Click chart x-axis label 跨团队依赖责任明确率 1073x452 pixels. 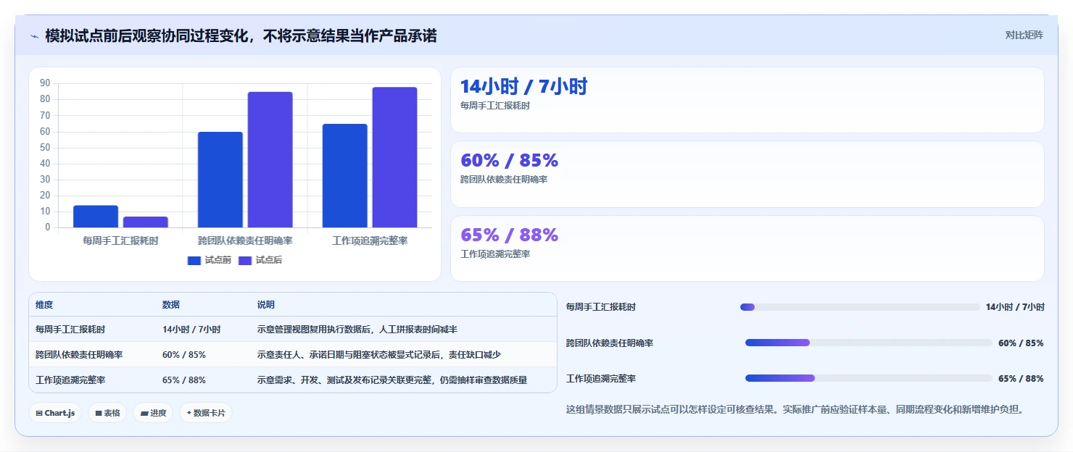click(x=245, y=240)
